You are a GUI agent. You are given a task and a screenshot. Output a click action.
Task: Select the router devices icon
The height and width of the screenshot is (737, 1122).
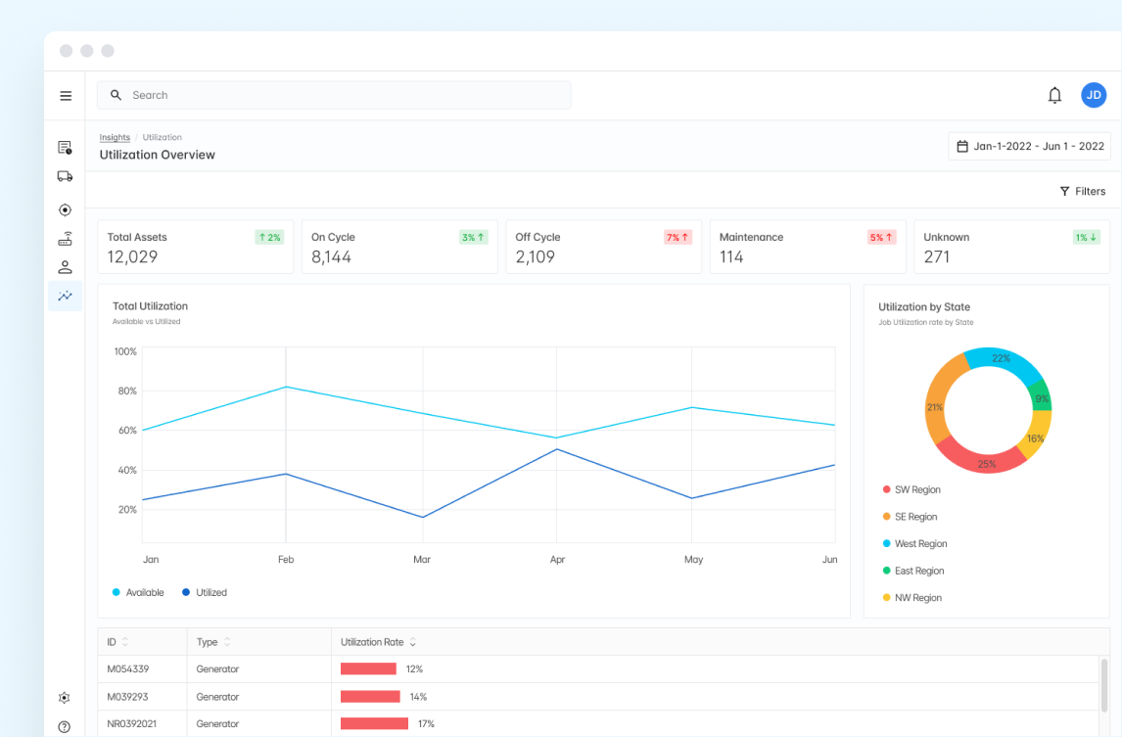(x=65, y=239)
